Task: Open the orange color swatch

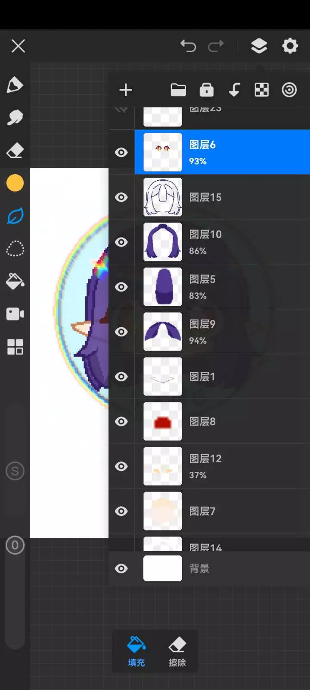Action: tap(15, 183)
